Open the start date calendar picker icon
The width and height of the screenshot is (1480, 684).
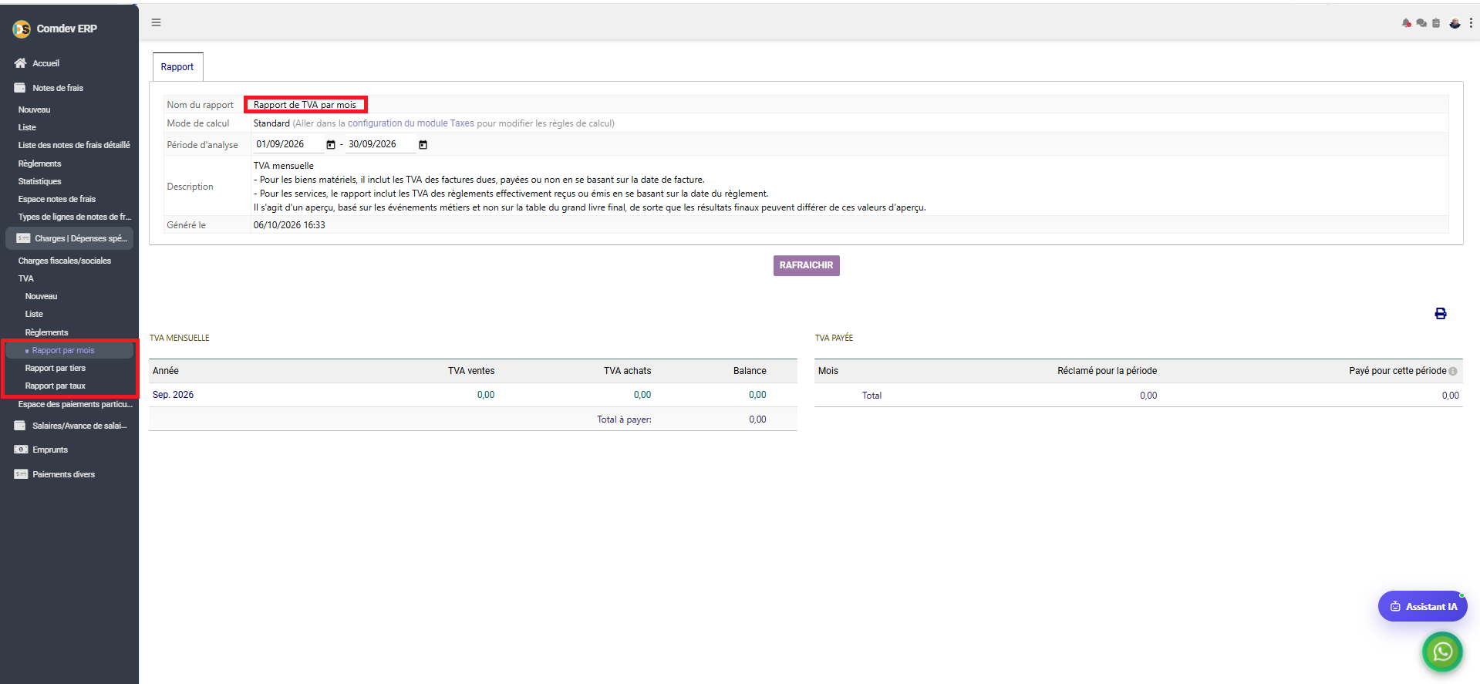point(331,145)
